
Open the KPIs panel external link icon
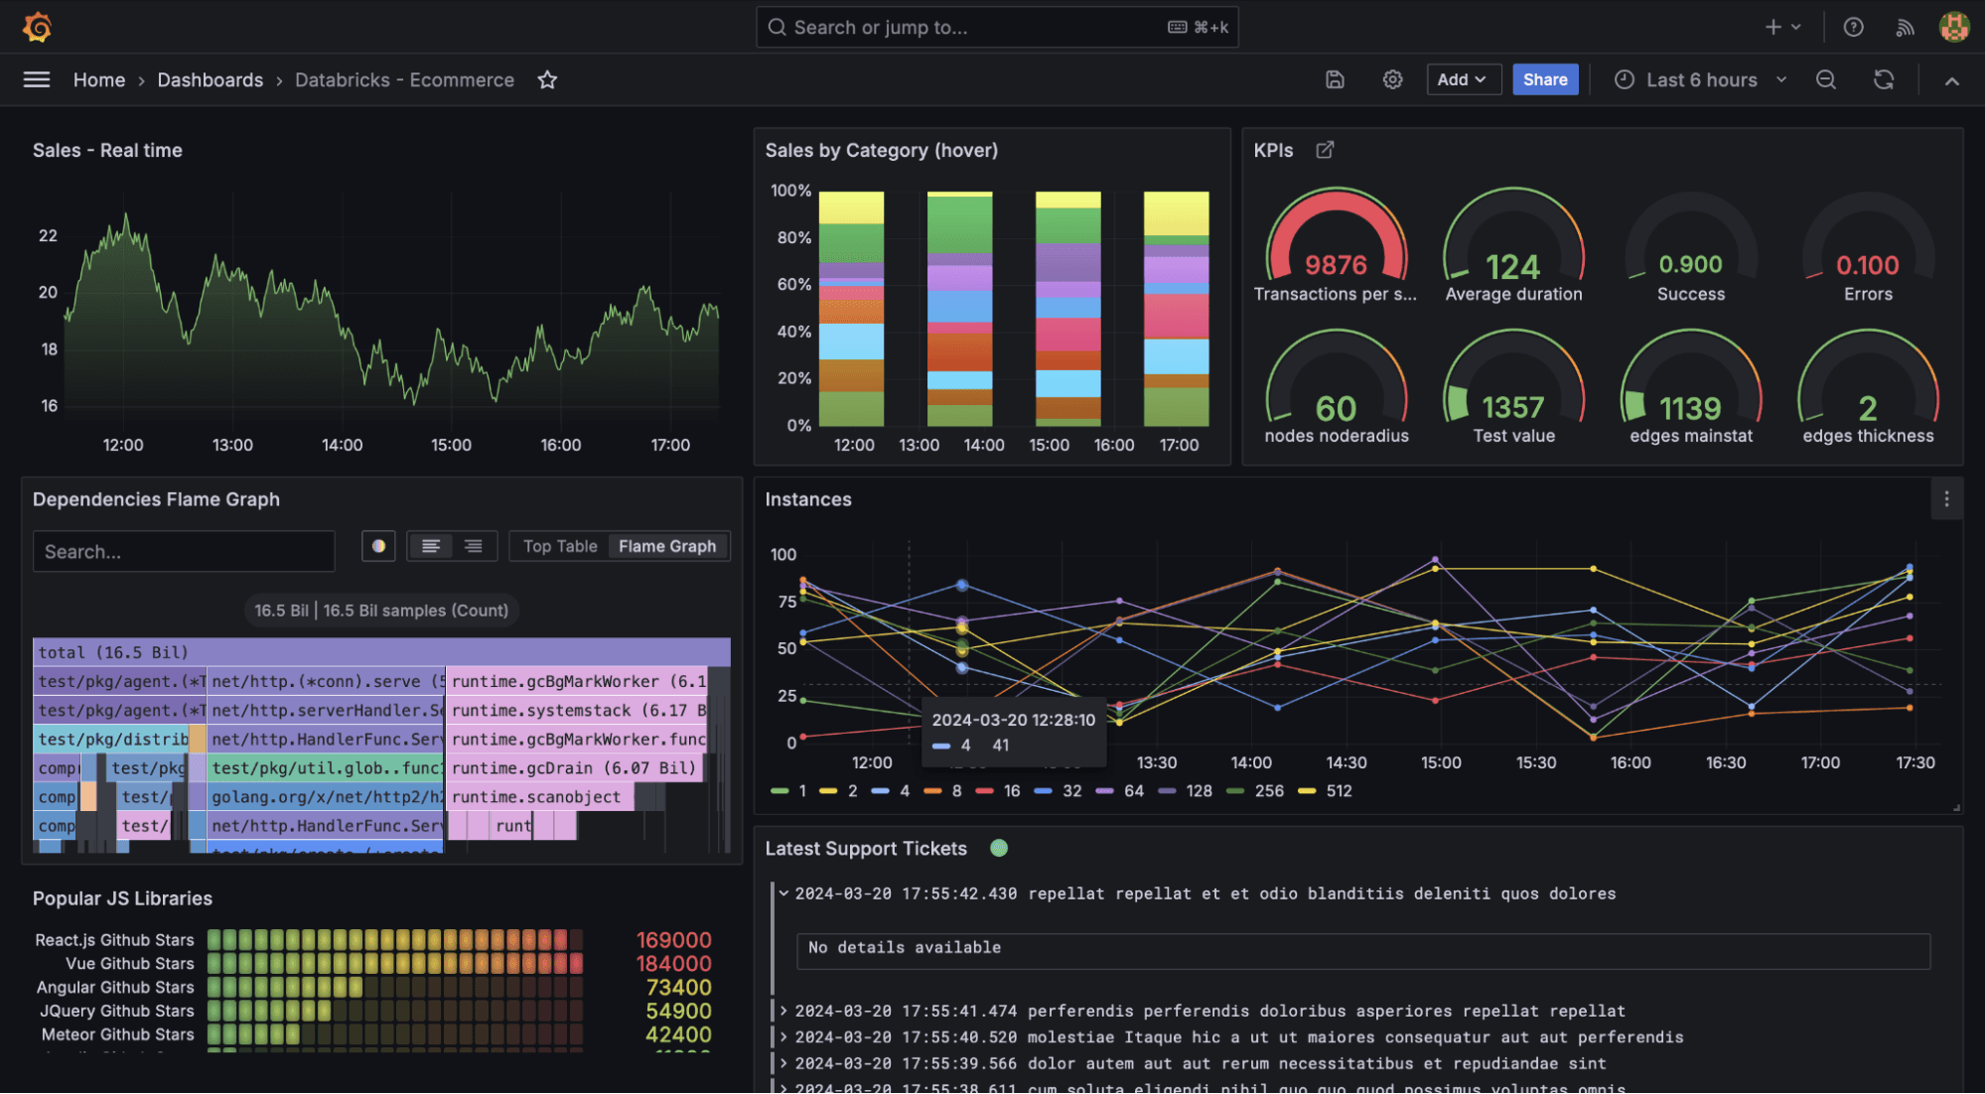[1324, 149]
